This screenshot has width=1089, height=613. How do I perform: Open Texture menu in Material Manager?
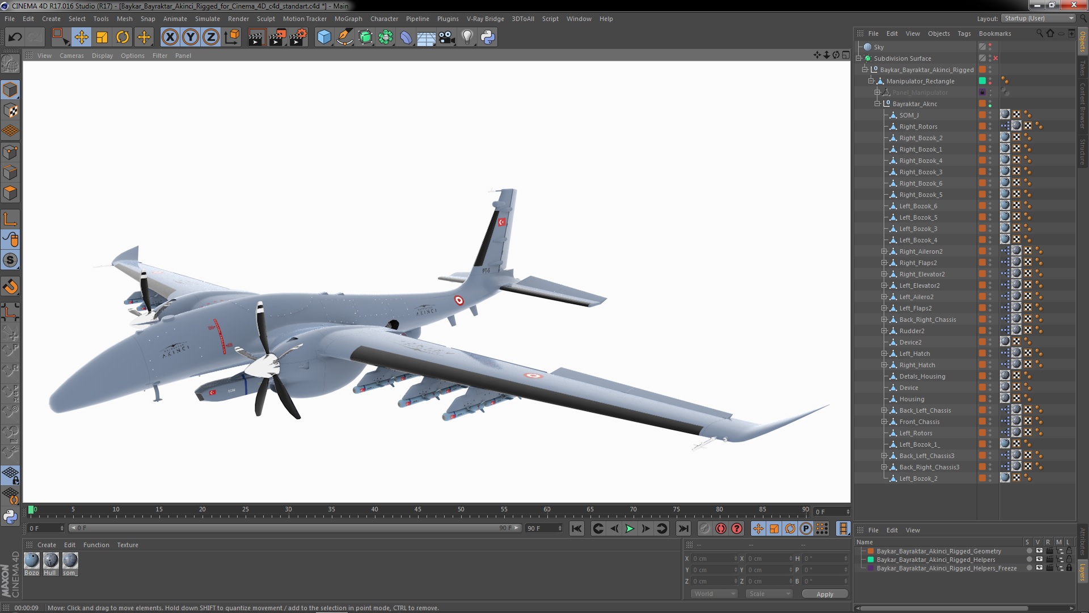128,545
